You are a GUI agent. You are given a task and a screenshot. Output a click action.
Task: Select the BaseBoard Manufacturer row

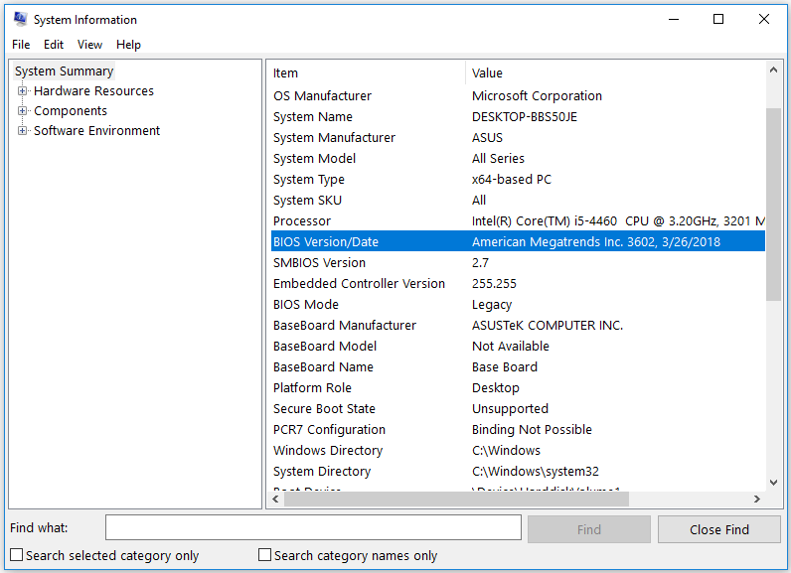click(x=518, y=325)
